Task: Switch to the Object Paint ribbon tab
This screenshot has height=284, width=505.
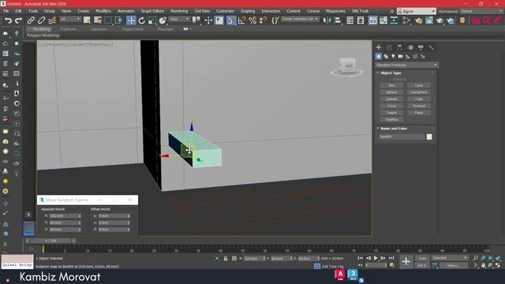Action: tap(133, 29)
